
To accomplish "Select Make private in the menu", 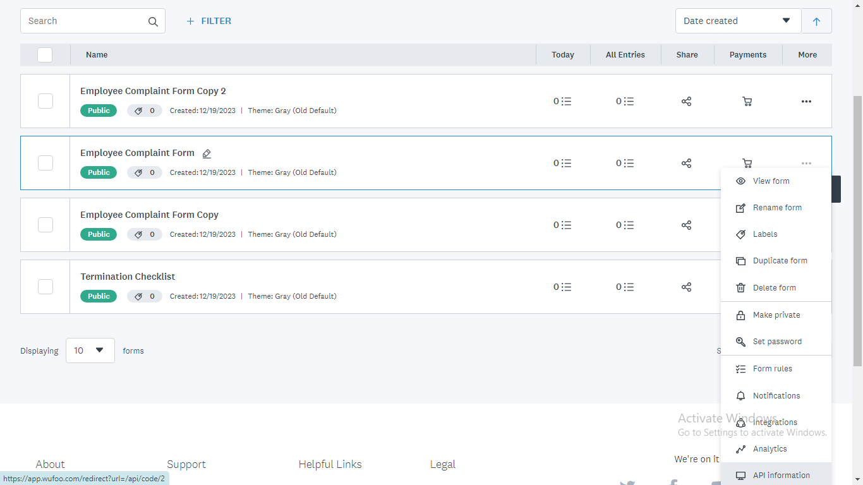I will pos(776,315).
